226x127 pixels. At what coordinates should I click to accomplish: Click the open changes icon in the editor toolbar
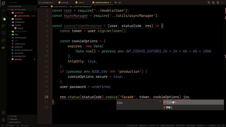[213, 2]
